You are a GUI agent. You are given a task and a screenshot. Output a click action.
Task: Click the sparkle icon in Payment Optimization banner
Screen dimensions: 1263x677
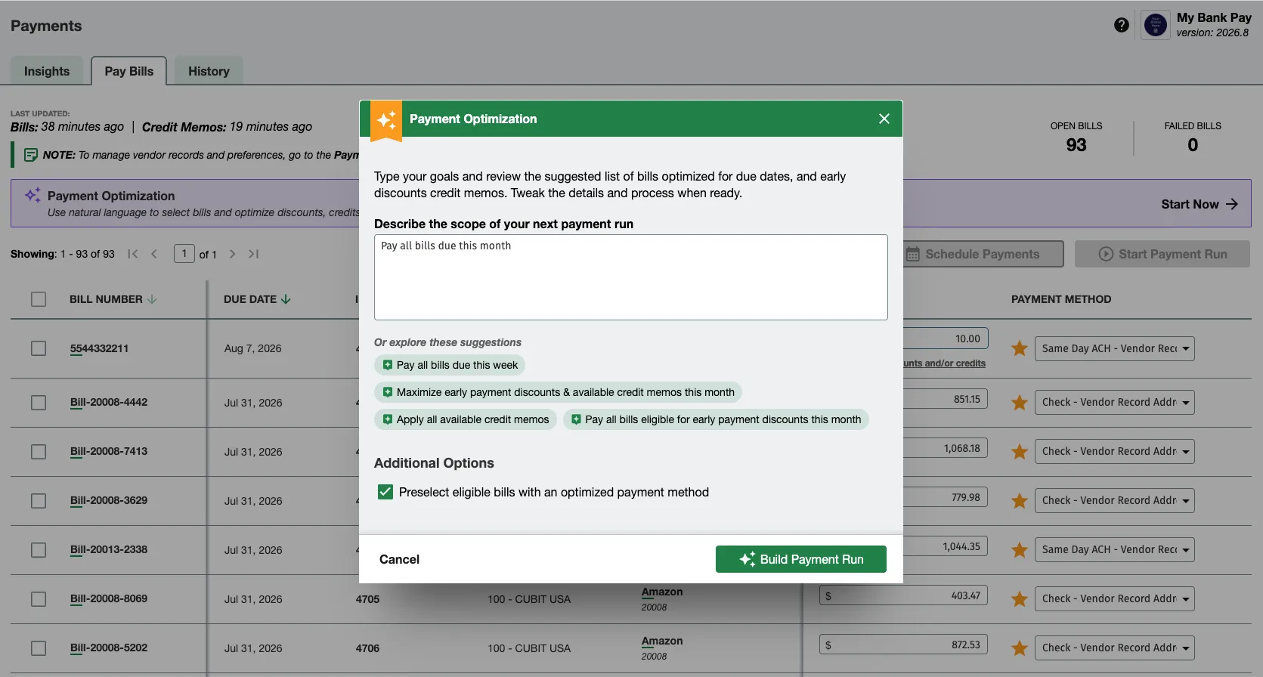tap(33, 196)
